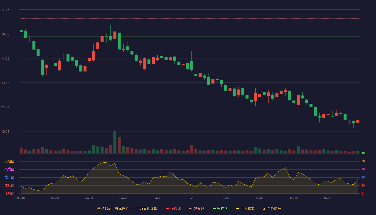Click the 17.46 price axis label
The image size is (376, 215).
[x=5, y=10]
